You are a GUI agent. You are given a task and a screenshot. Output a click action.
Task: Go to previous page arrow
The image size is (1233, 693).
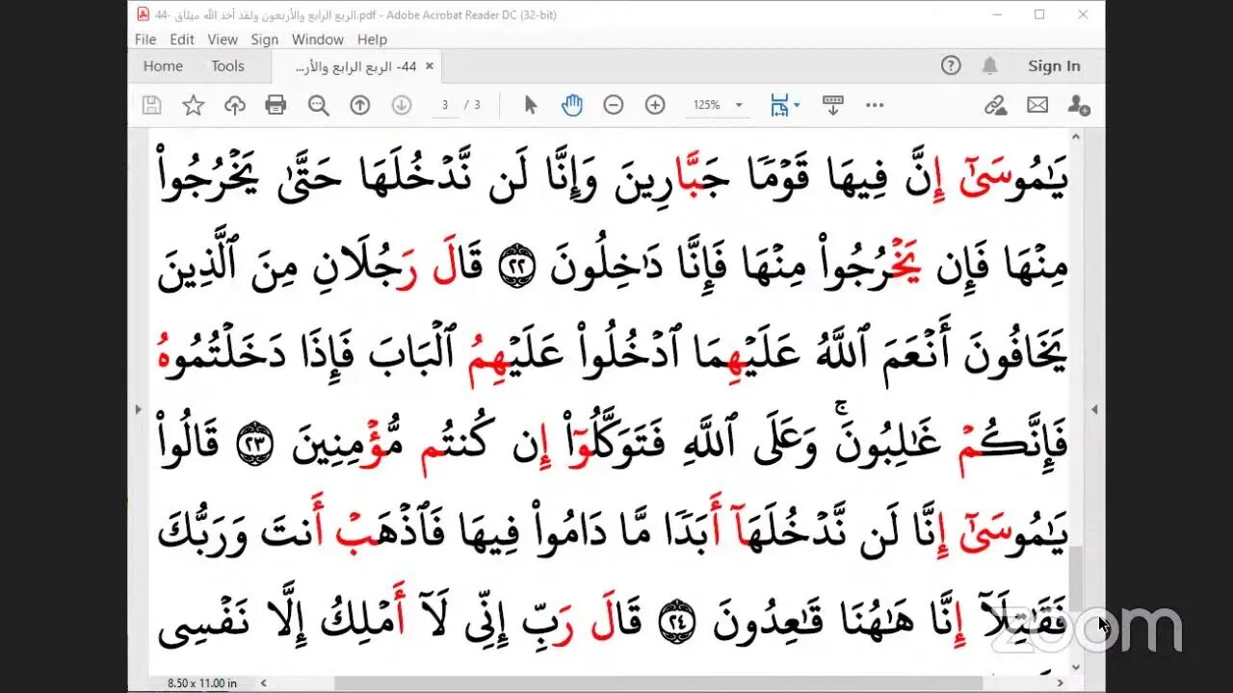[360, 105]
